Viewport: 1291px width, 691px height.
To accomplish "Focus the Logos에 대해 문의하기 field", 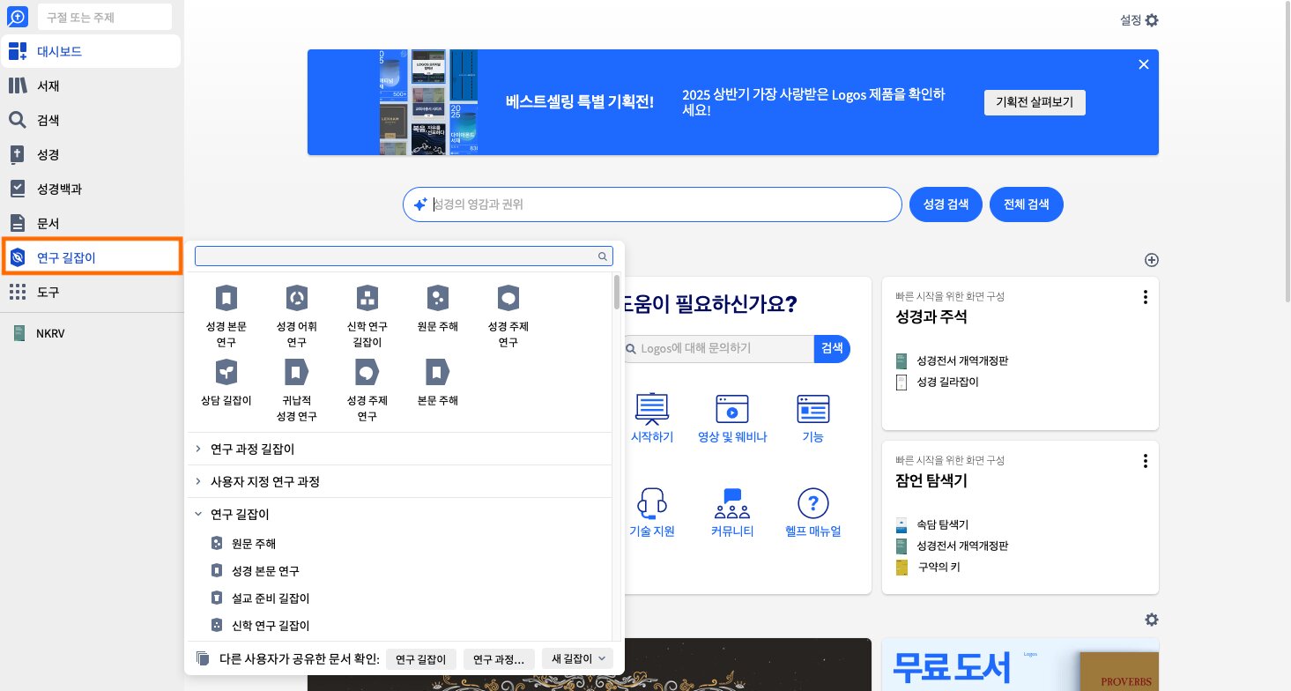I will tap(720, 349).
